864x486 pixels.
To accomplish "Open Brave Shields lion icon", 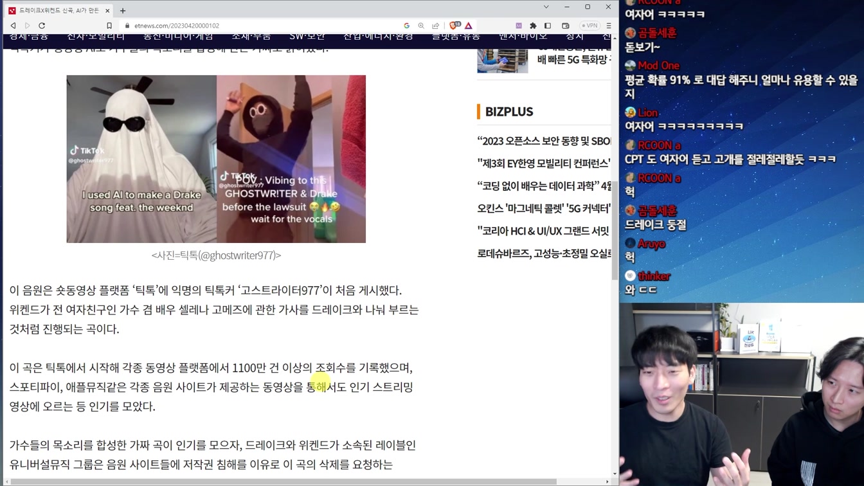I will tap(455, 26).
